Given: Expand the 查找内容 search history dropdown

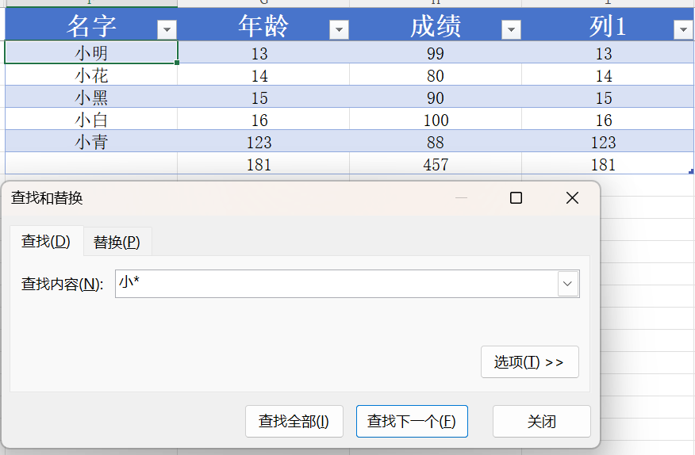Looking at the screenshot, I should [567, 283].
